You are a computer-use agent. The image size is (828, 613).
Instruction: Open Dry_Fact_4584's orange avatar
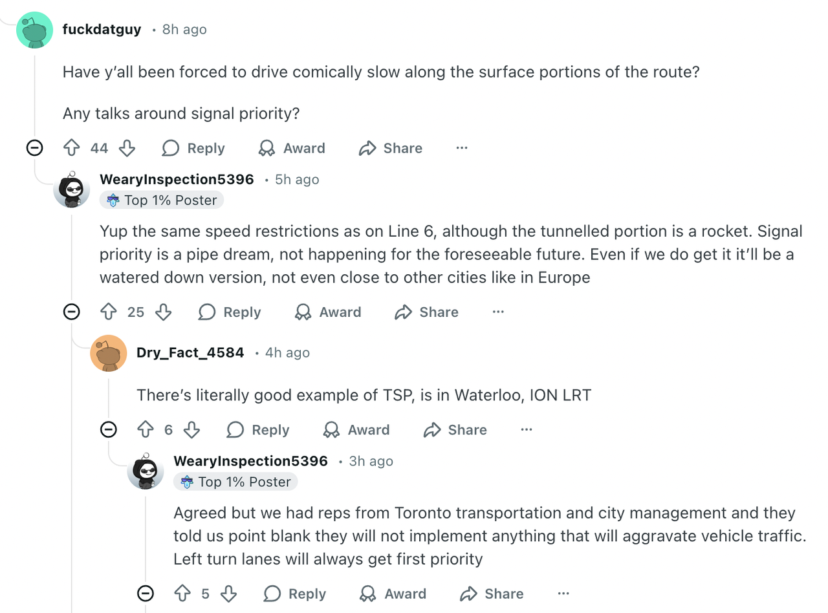pos(109,353)
